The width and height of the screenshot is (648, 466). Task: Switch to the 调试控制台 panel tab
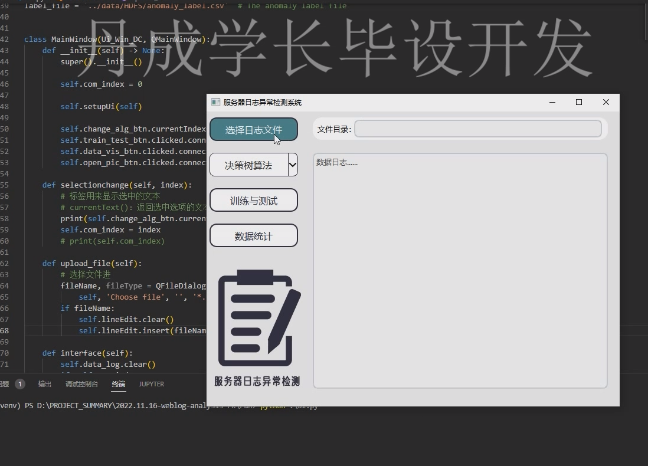[x=82, y=384]
